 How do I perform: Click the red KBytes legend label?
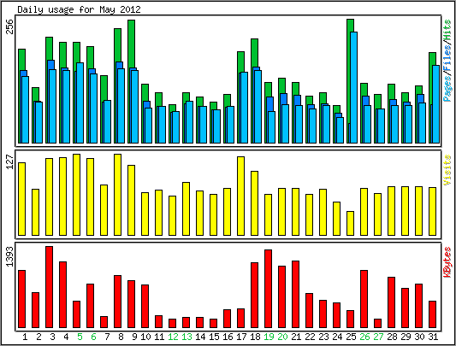click(x=447, y=262)
